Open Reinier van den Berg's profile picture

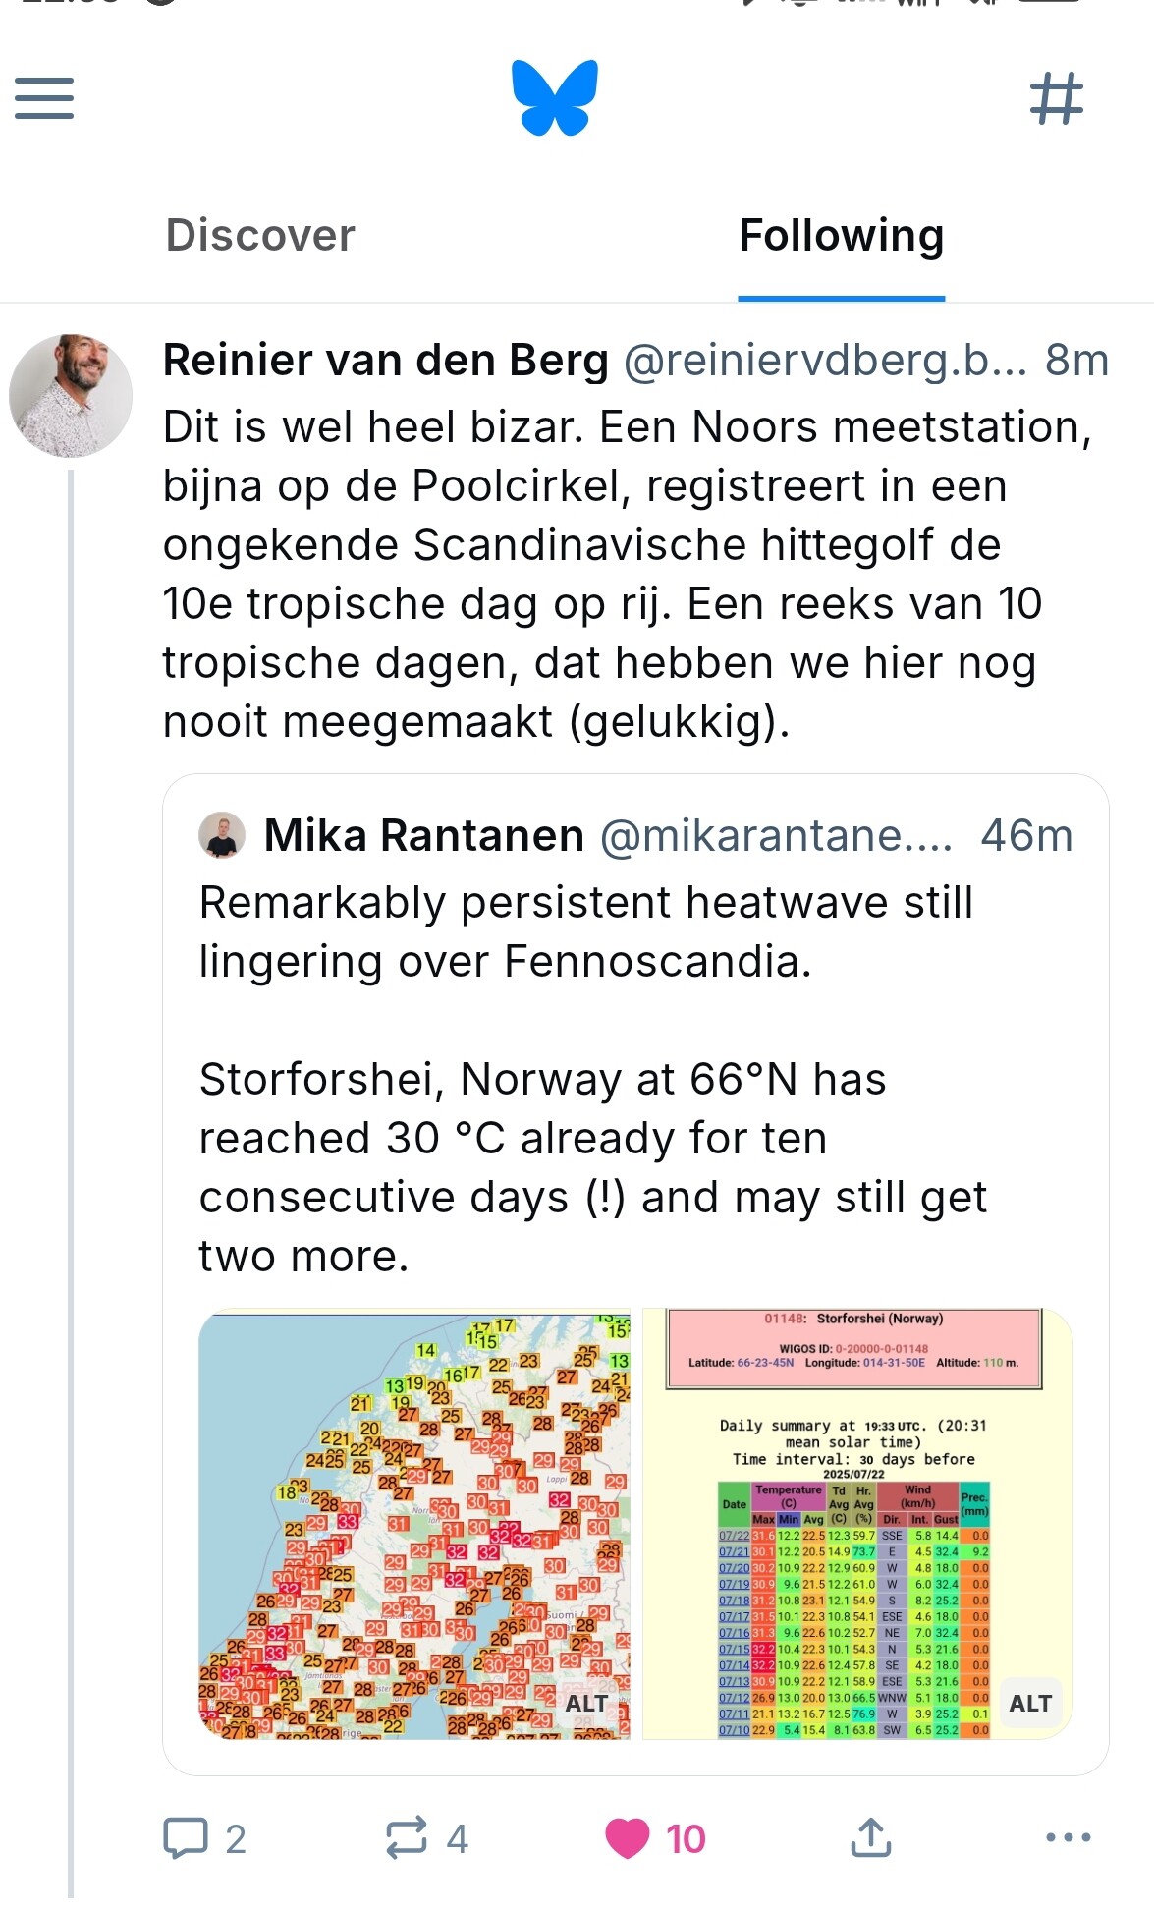71,396
